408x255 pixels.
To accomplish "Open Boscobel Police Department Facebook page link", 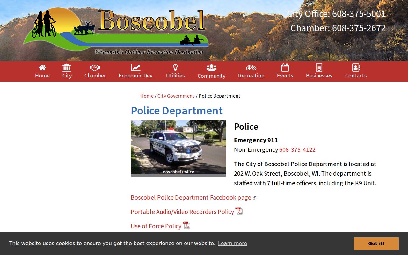I will 191,197.
